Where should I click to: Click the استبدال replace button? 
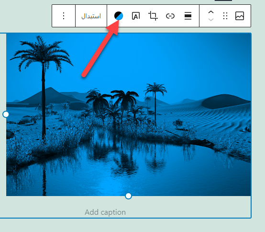91,16
